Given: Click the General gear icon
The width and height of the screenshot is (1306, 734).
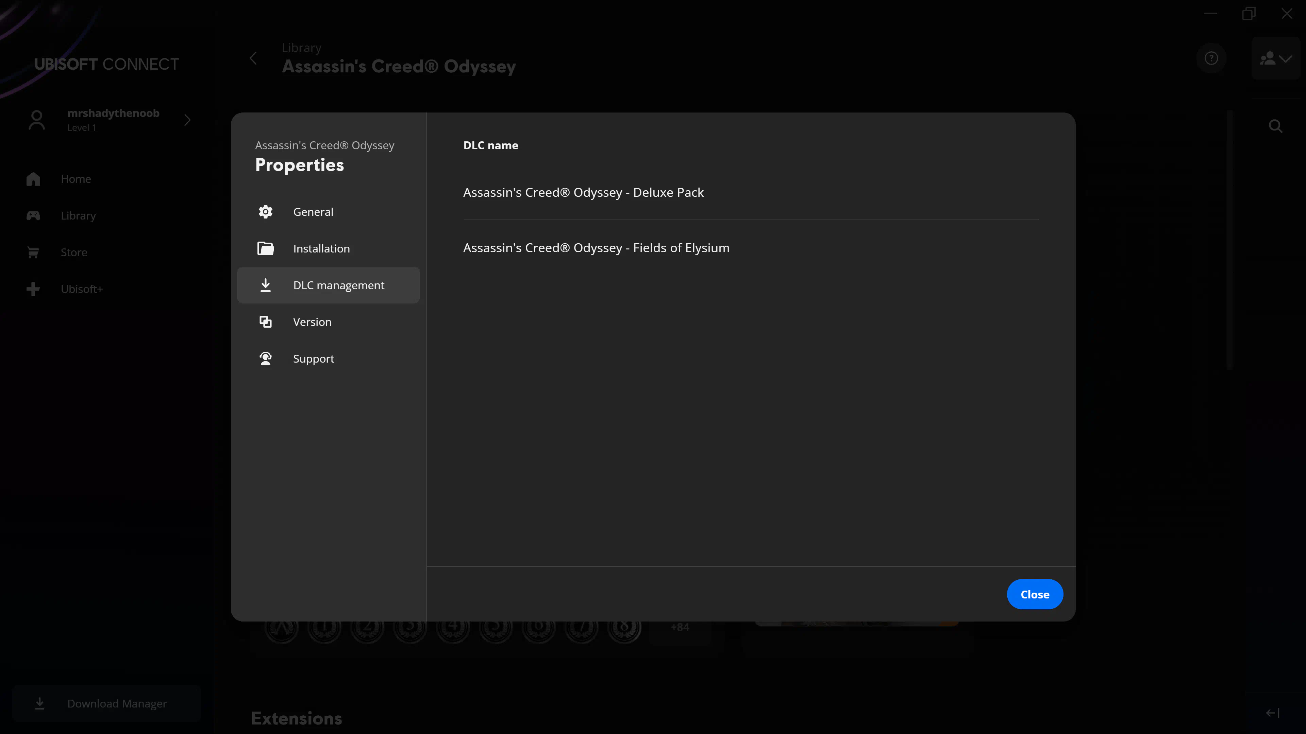Looking at the screenshot, I should point(265,212).
